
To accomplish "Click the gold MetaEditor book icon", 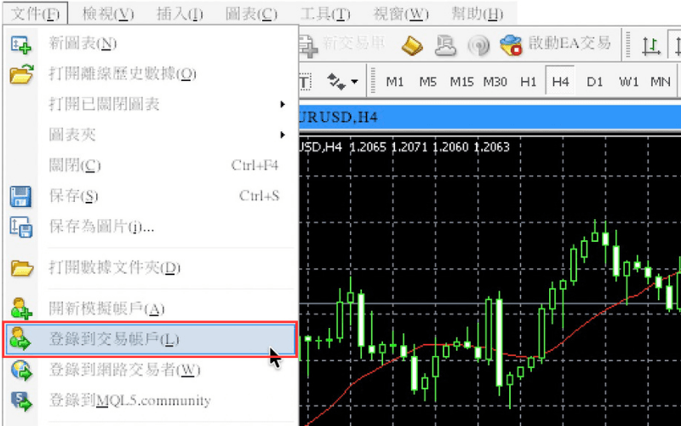I will point(412,45).
